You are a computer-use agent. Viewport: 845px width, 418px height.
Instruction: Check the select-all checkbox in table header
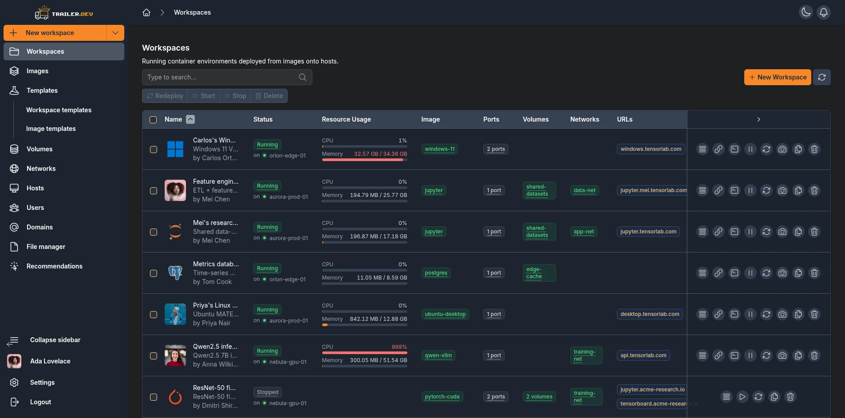153,120
